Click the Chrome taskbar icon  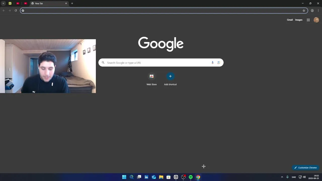pos(198,177)
